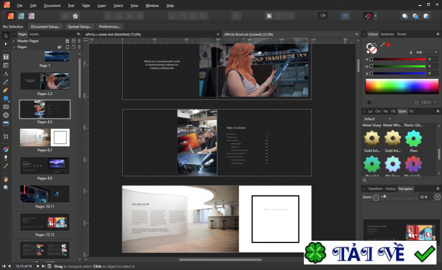Select the Table tool

pyautogui.click(x=6, y=65)
